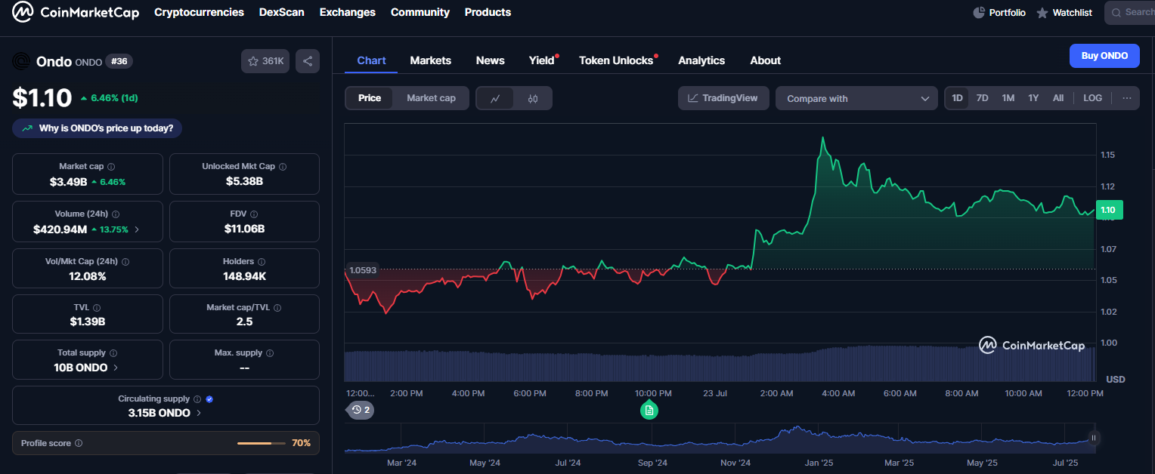Switch to the Markets tab
1155x474 pixels.
tap(431, 60)
